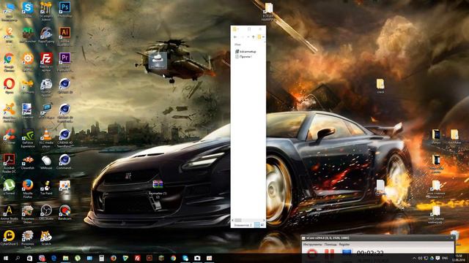Select the uTorrent desktop icon

pyautogui.click(x=9, y=187)
